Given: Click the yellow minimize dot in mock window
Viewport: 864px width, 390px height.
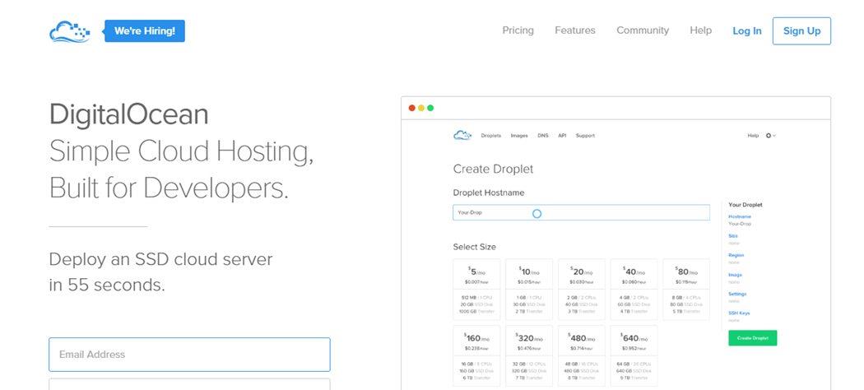Looking at the screenshot, I should click(x=421, y=108).
